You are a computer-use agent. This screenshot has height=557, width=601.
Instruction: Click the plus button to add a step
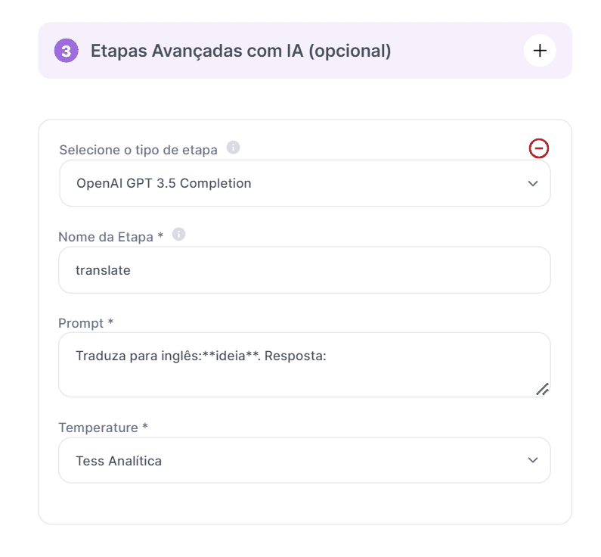(x=540, y=51)
